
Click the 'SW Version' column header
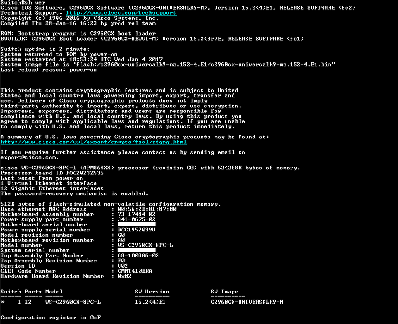(x=152, y=292)
